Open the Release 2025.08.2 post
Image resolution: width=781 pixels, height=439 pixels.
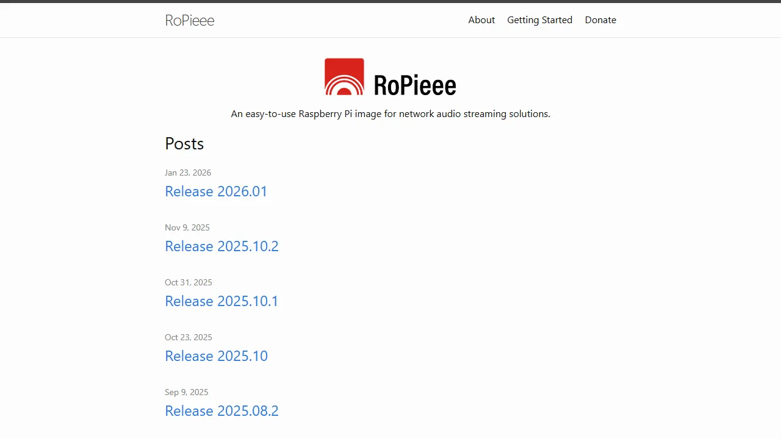[221, 410]
